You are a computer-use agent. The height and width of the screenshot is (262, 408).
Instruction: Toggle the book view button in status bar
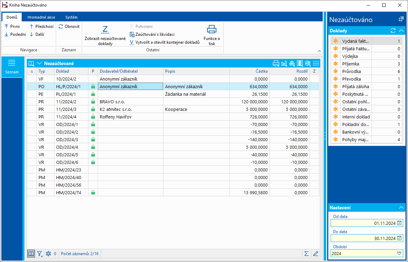point(31,254)
